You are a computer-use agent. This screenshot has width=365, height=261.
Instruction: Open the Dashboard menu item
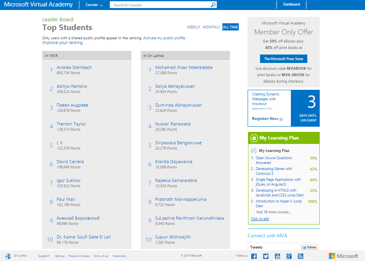[291, 4]
